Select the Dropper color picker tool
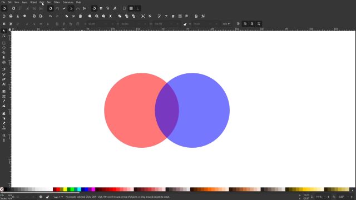 [x=4, y=101]
